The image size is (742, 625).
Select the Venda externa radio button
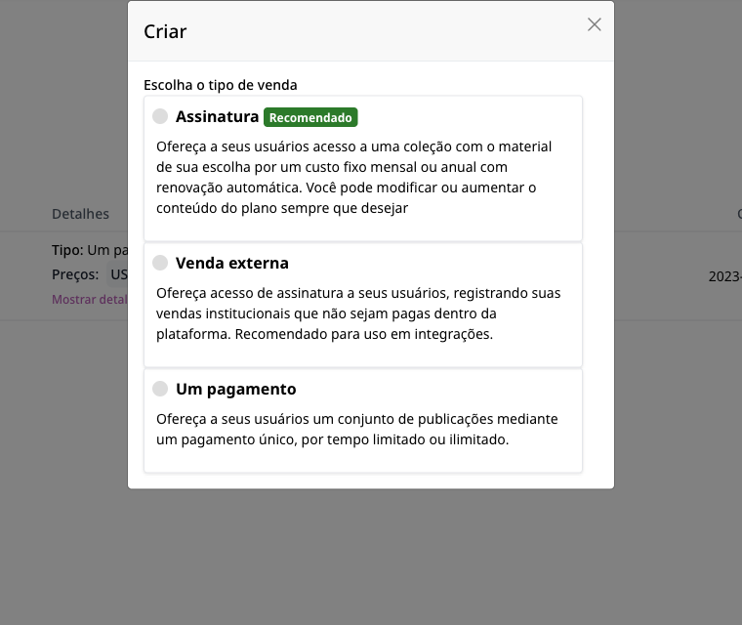tap(160, 263)
